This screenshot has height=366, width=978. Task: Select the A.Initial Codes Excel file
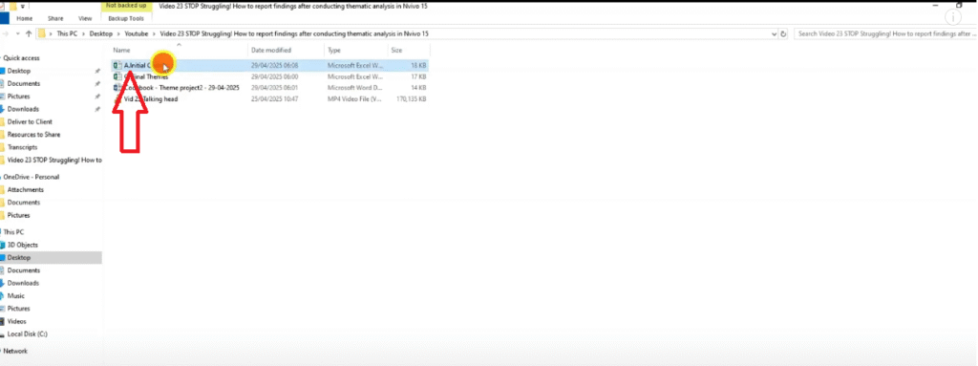coord(270,65)
